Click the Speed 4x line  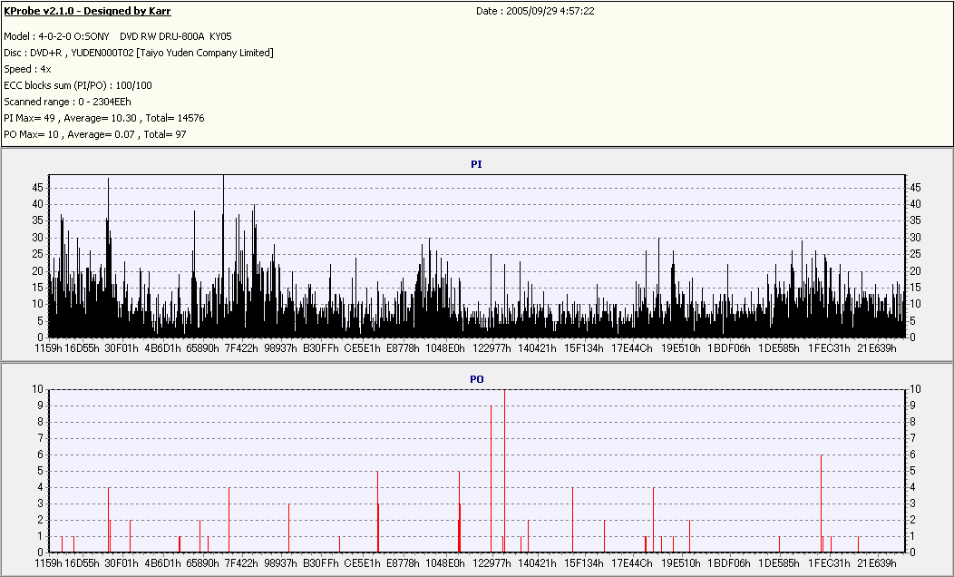pyautogui.click(x=27, y=69)
